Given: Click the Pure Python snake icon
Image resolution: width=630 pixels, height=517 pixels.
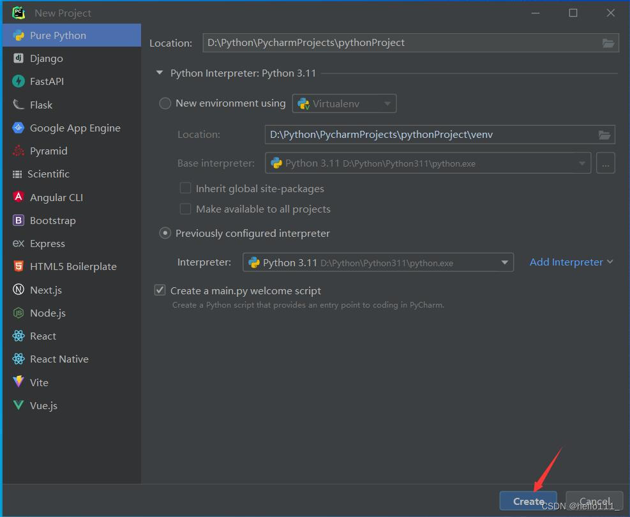Looking at the screenshot, I should 18,35.
